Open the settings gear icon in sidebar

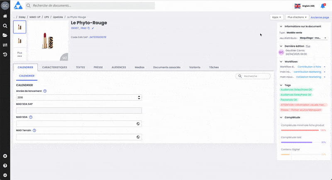pyautogui.click(x=5, y=175)
